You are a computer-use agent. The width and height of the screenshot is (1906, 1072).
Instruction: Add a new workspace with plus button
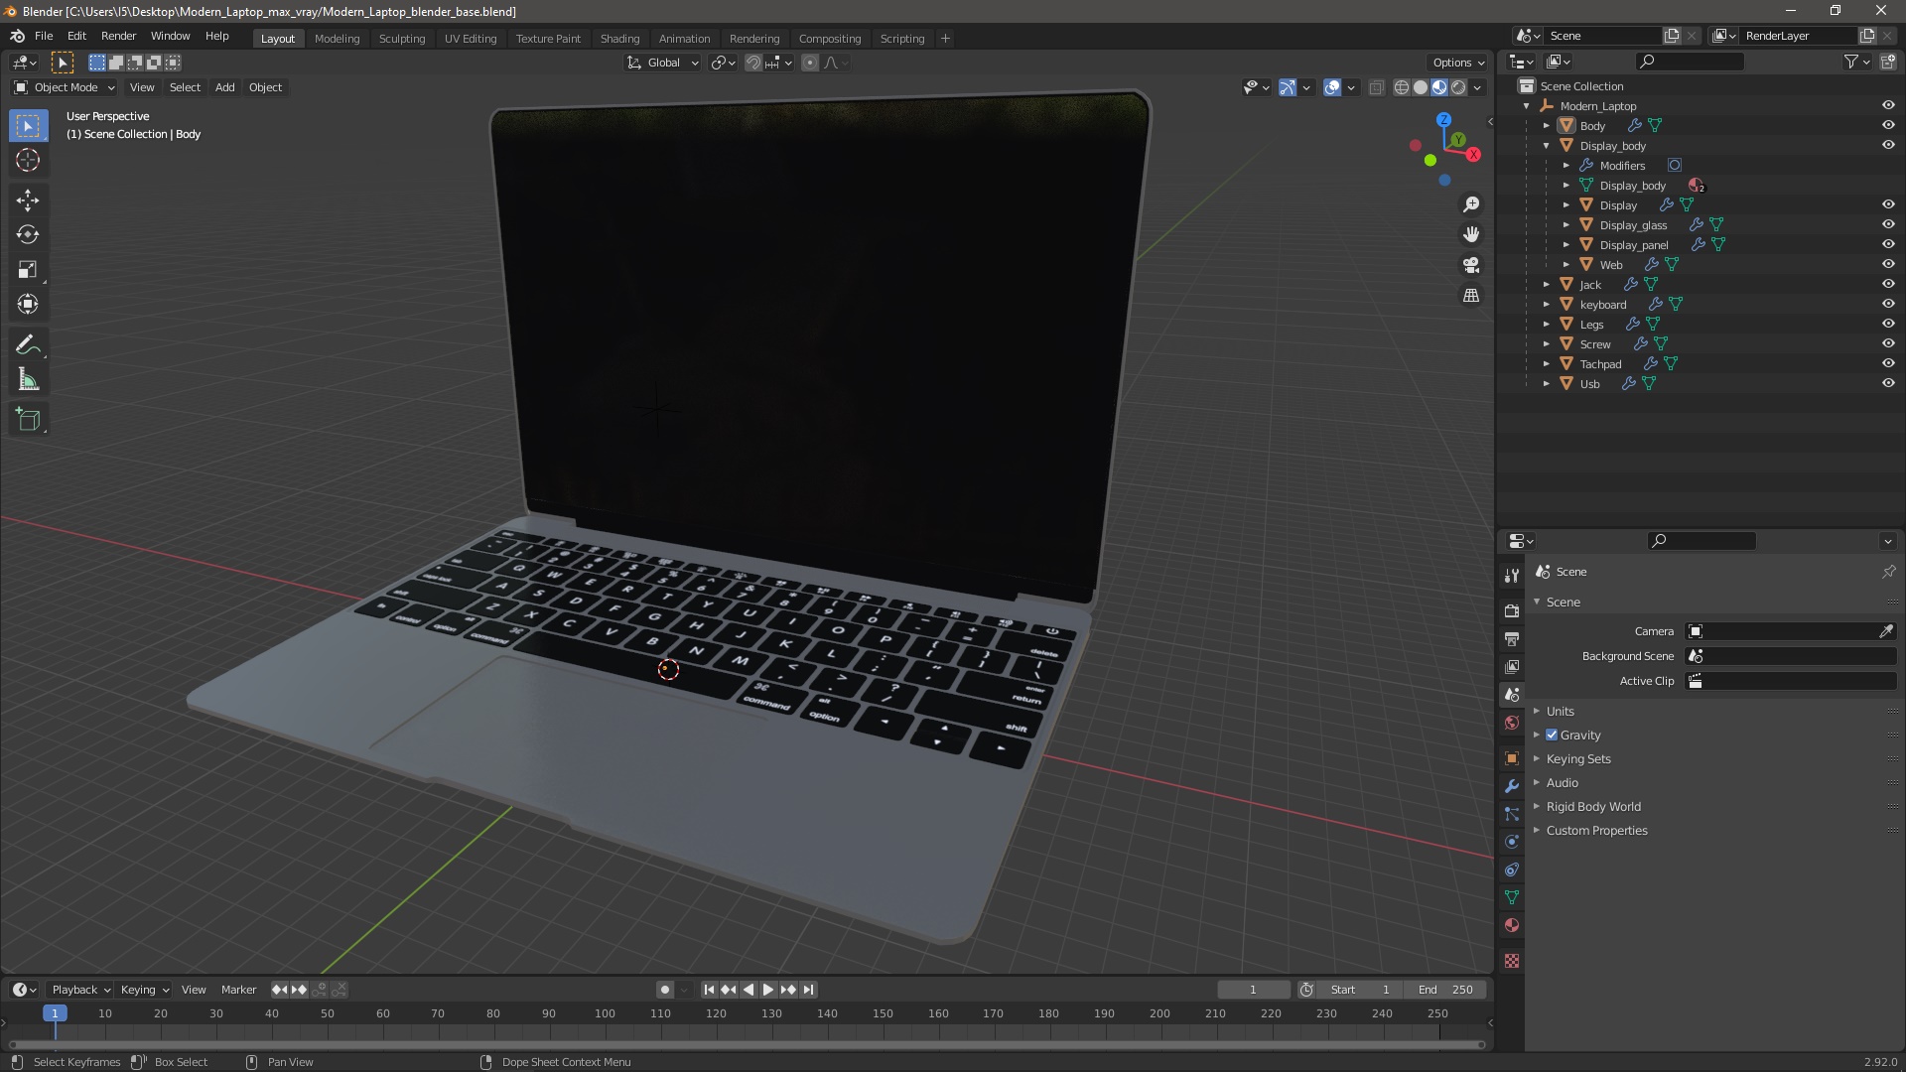945,39
